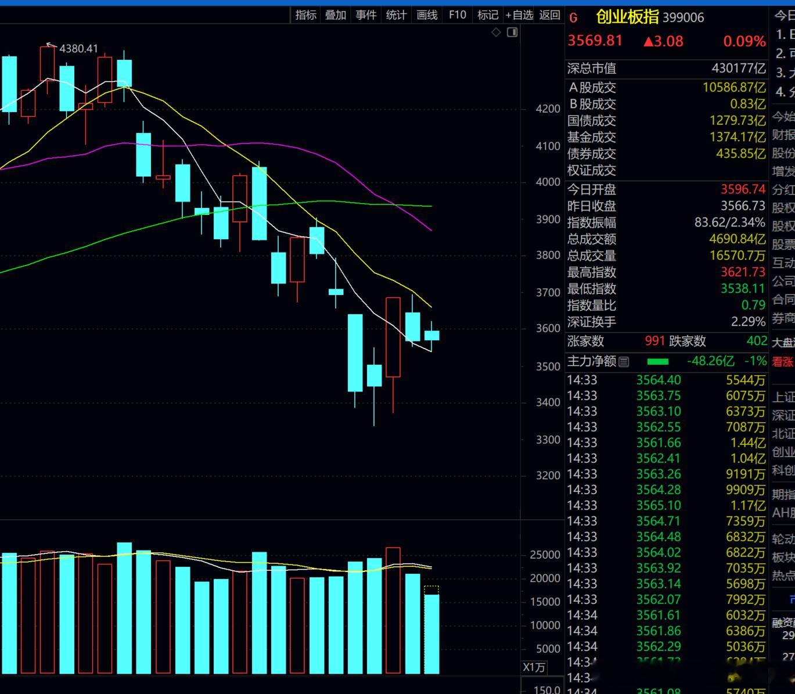The image size is (795, 694).
Task: Select the latest candlestick on the chart
Action: [x=431, y=336]
